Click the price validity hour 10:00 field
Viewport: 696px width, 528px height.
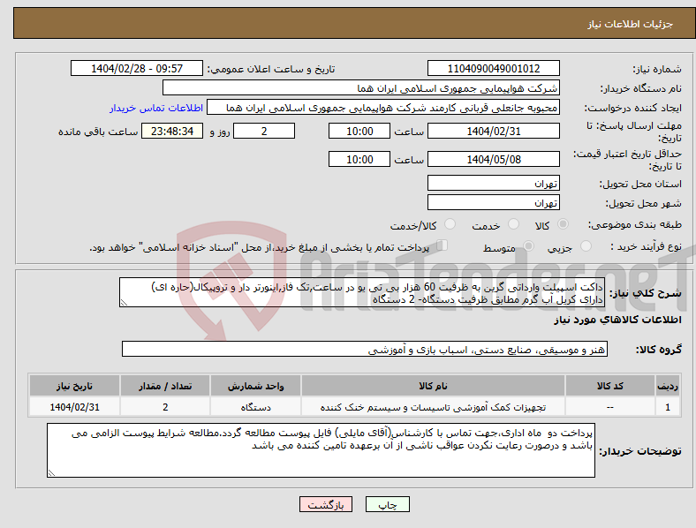(x=359, y=159)
